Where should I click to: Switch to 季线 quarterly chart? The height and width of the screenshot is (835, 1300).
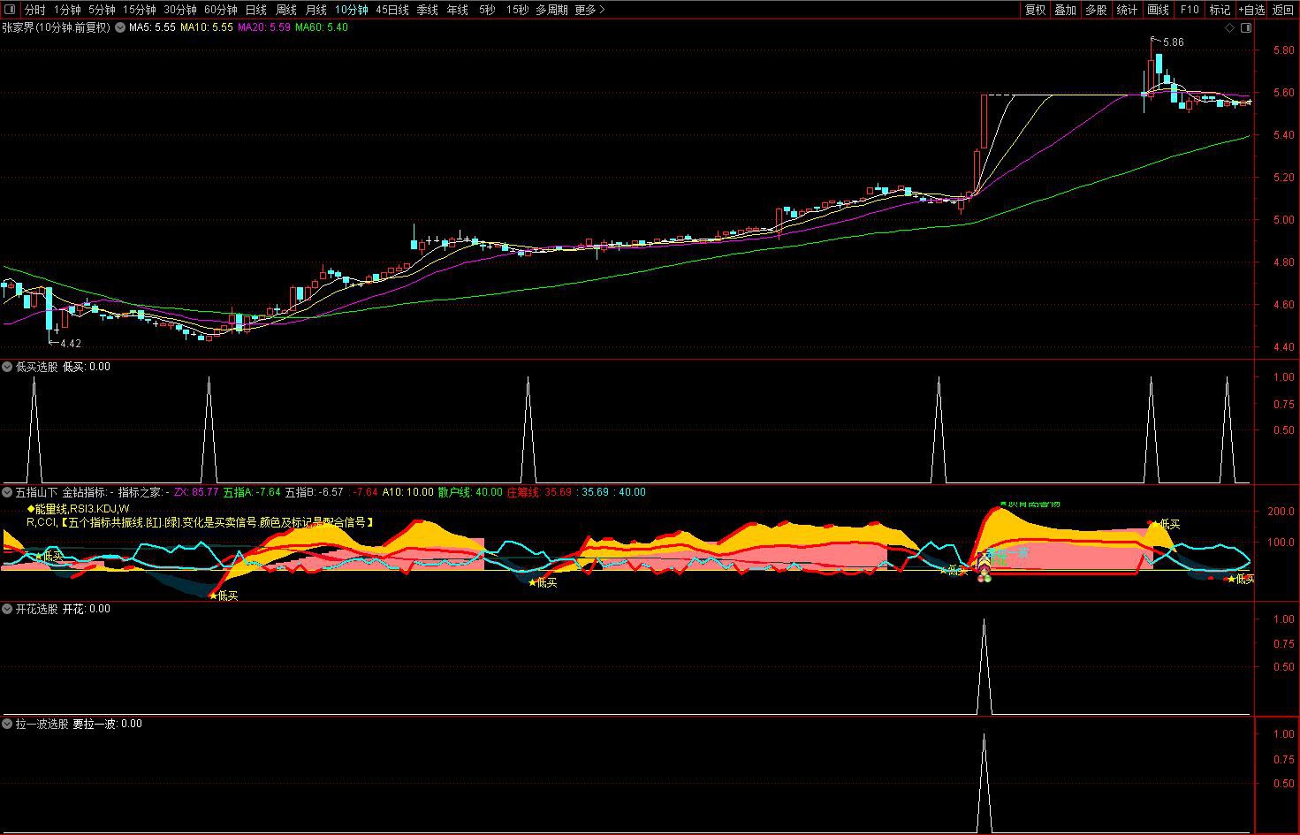click(427, 10)
